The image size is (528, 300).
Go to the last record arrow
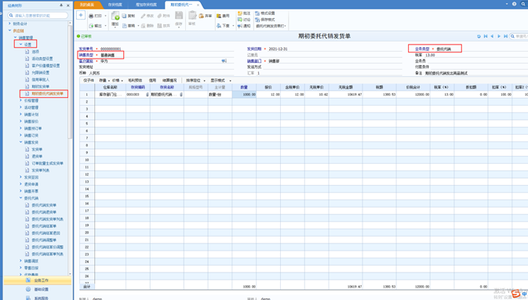pos(505,36)
